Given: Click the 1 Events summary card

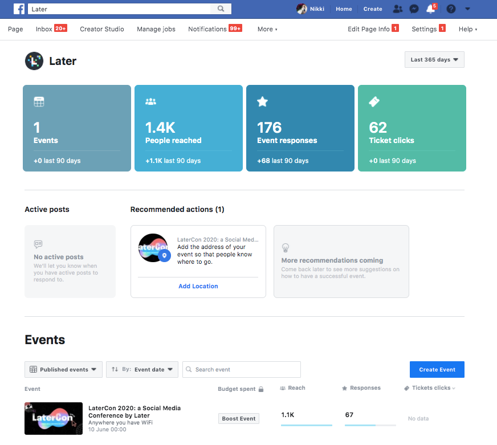Looking at the screenshot, I should 77,128.
